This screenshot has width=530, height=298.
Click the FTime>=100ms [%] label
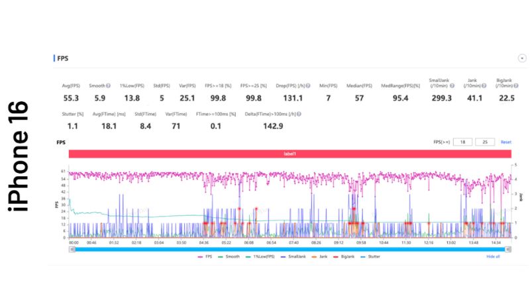pos(216,114)
